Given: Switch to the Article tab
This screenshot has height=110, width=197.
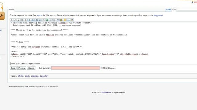Looking at the screenshot, I should [11, 9].
